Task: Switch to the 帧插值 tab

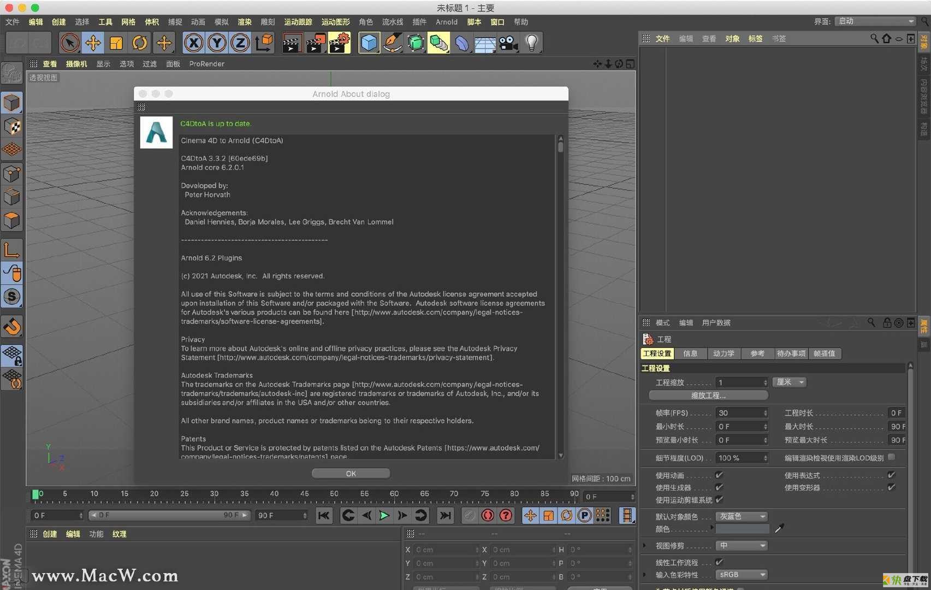Action: click(824, 353)
